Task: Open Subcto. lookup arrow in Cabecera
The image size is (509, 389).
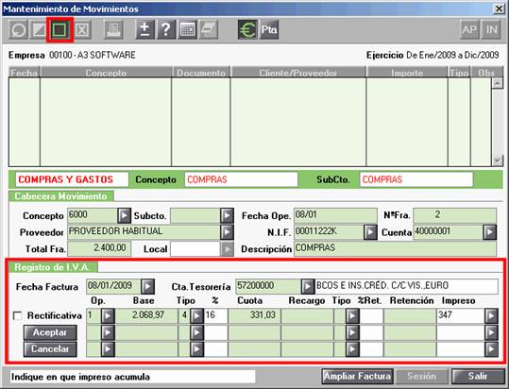Action: point(227,215)
